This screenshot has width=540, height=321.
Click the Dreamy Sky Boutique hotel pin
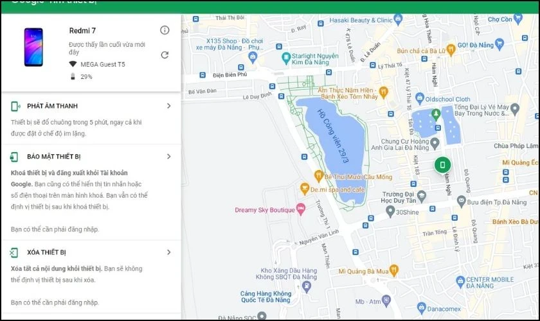tap(300, 209)
